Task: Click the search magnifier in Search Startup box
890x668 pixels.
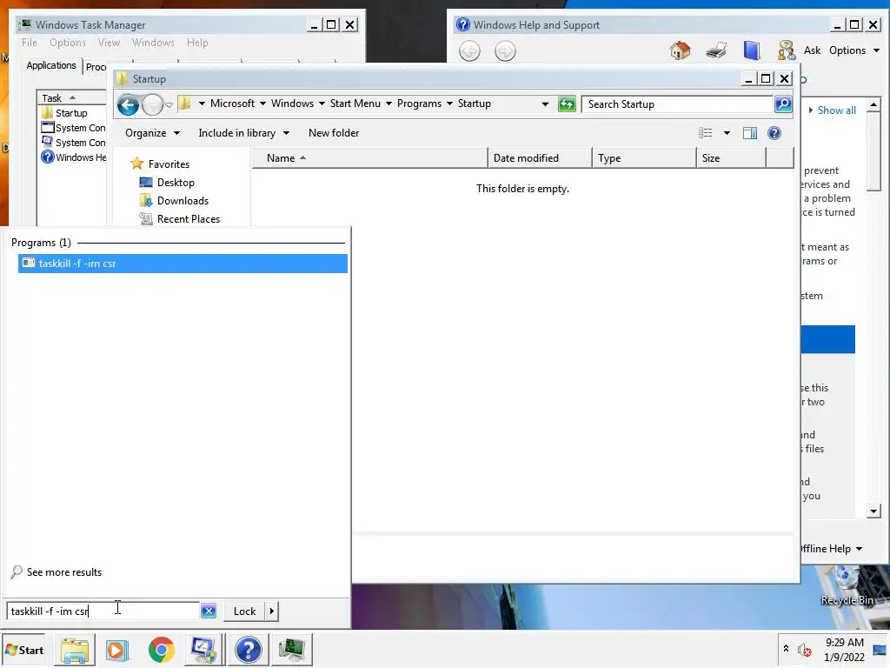Action: tap(783, 104)
